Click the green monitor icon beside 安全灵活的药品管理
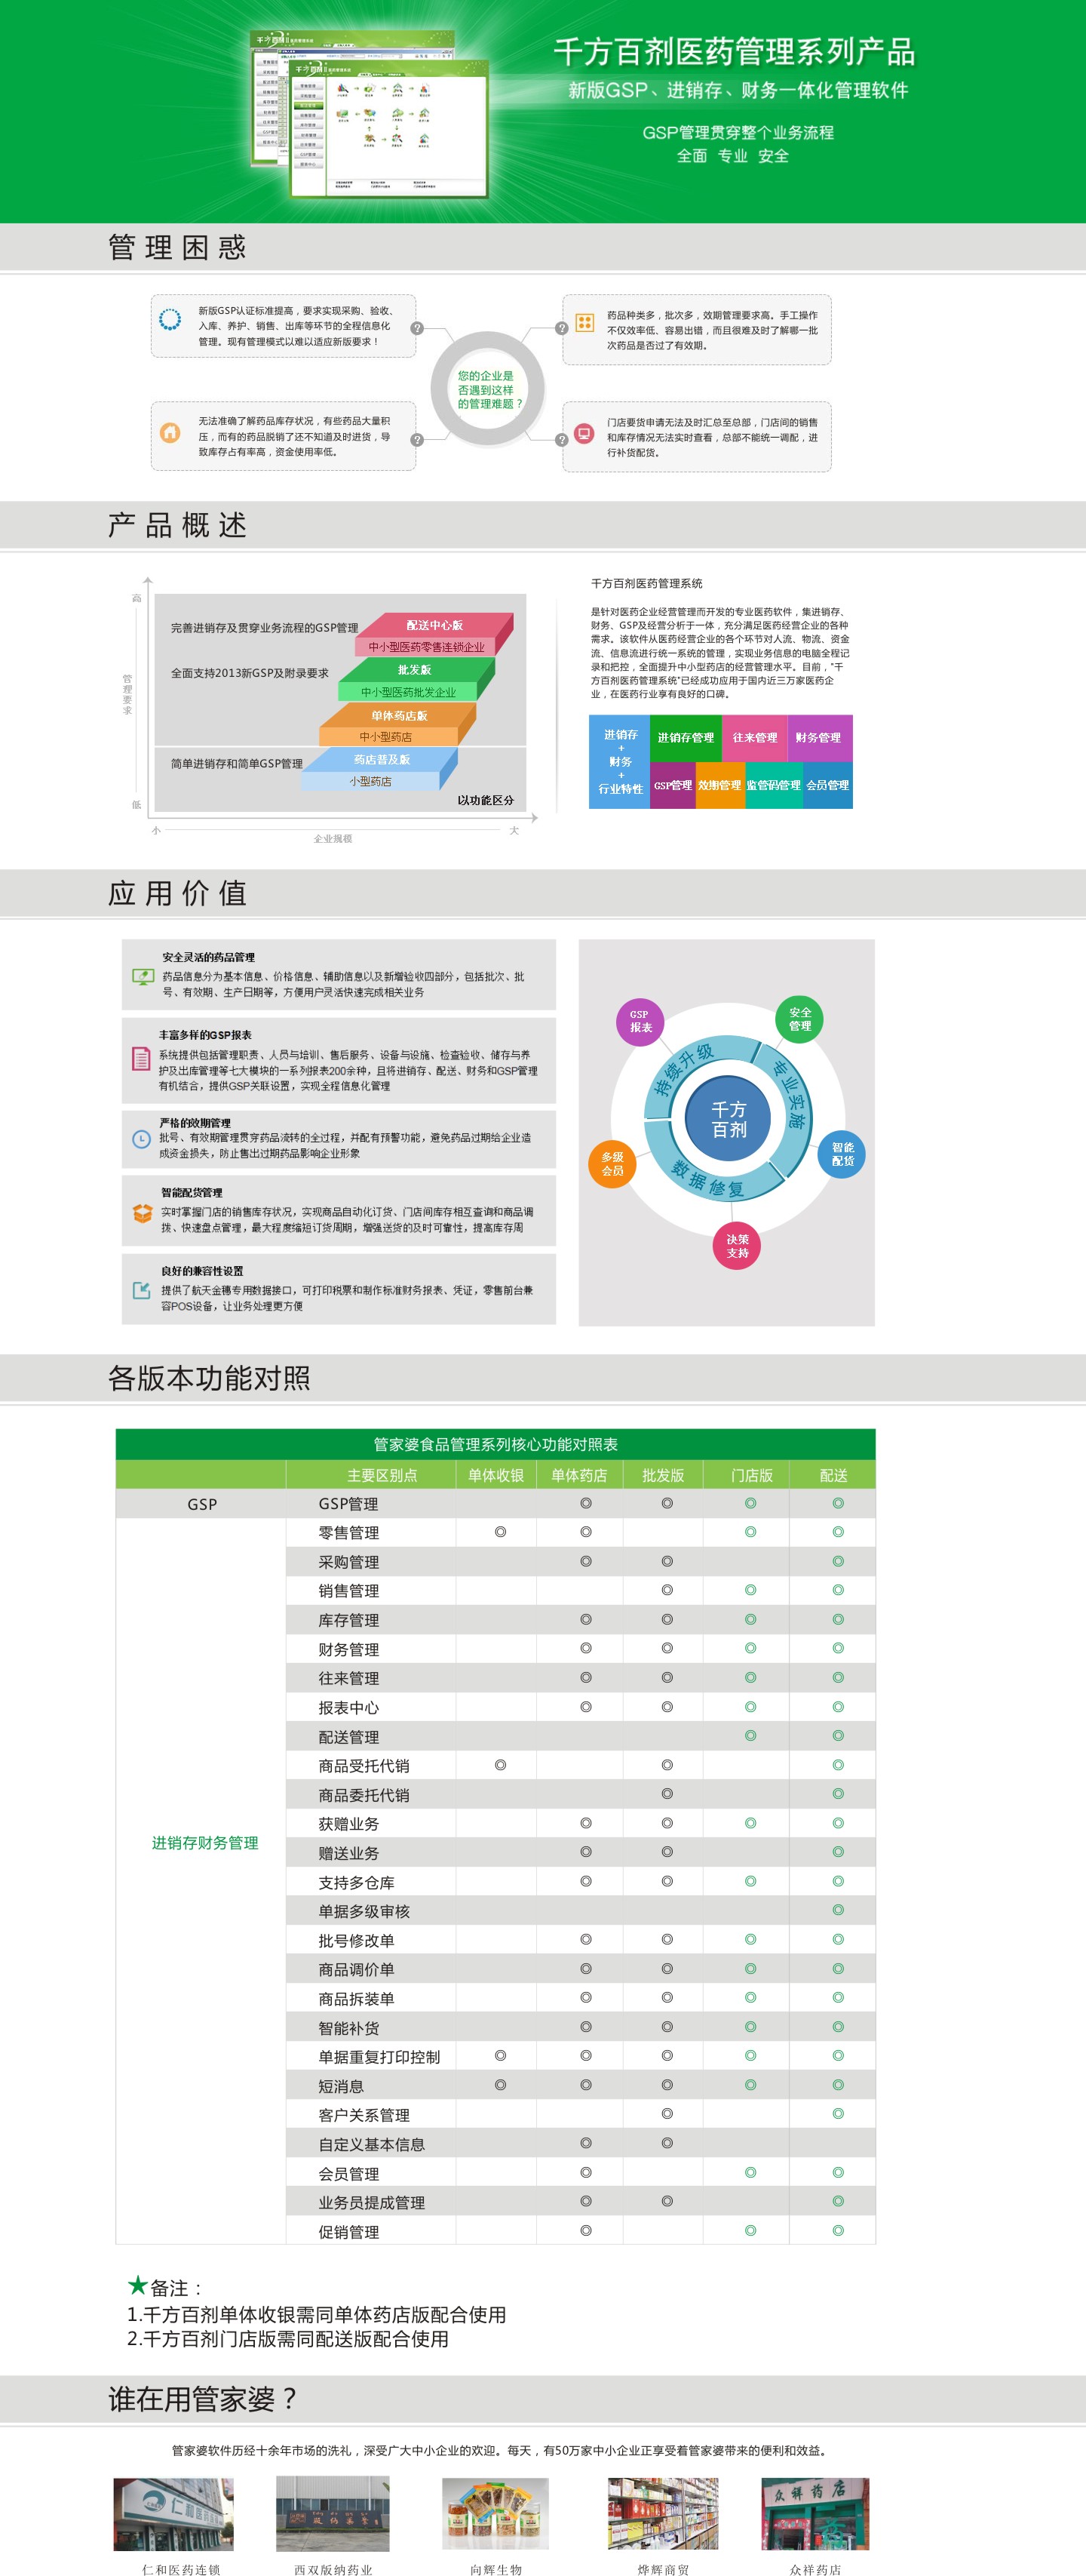This screenshot has width=1086, height=2576. coord(142,977)
